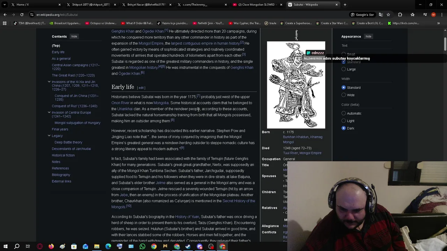Open Mongol Empire link
The height and width of the screenshot is (251, 447).
click(x=151, y=43)
